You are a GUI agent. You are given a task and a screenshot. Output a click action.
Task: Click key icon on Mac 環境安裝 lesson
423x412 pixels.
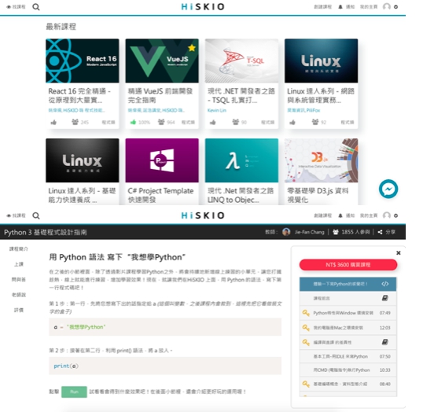(306, 328)
